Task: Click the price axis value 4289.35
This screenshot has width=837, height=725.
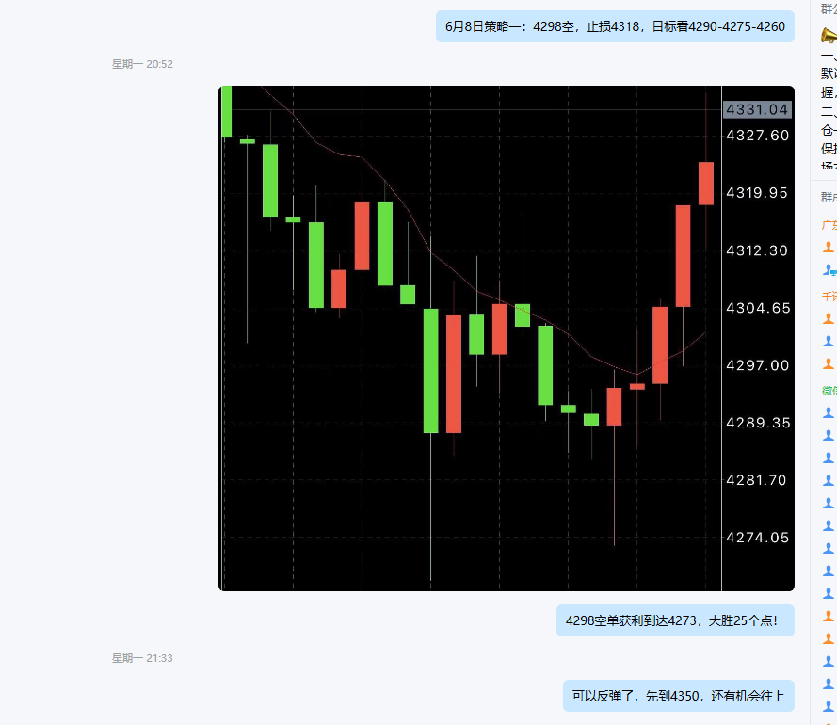Action: point(758,423)
